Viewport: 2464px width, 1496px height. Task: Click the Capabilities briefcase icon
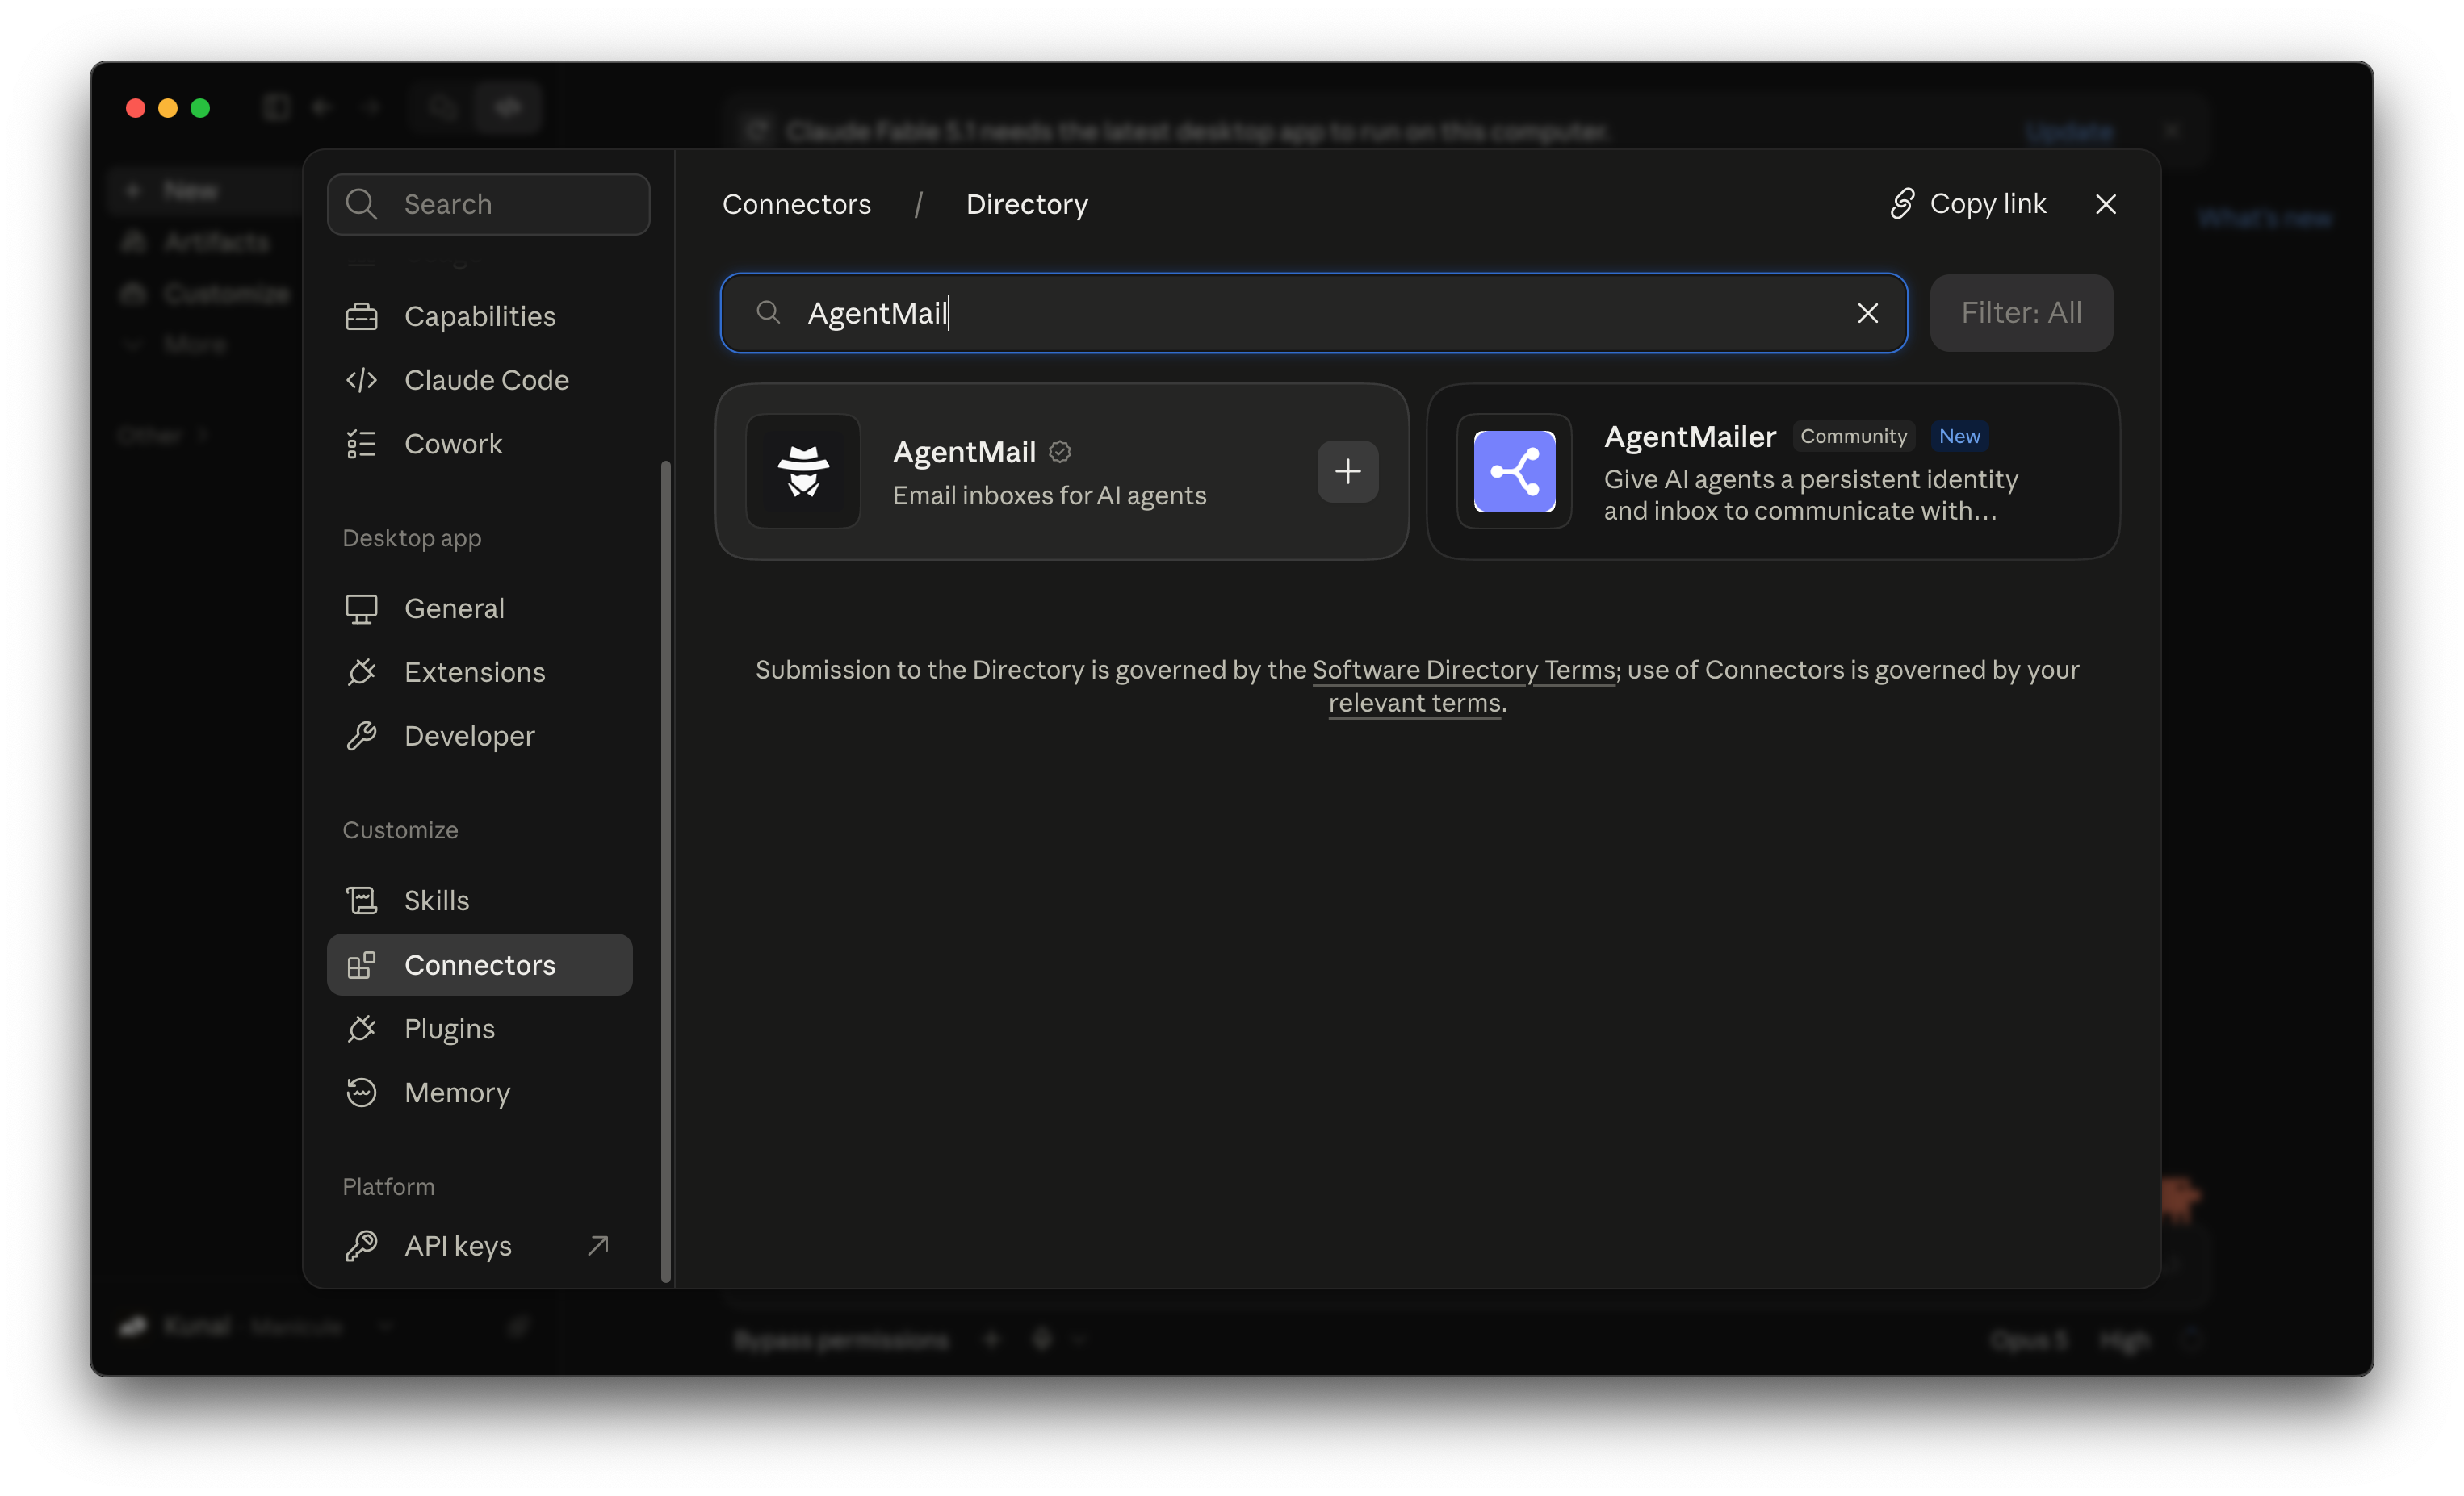pos(361,315)
